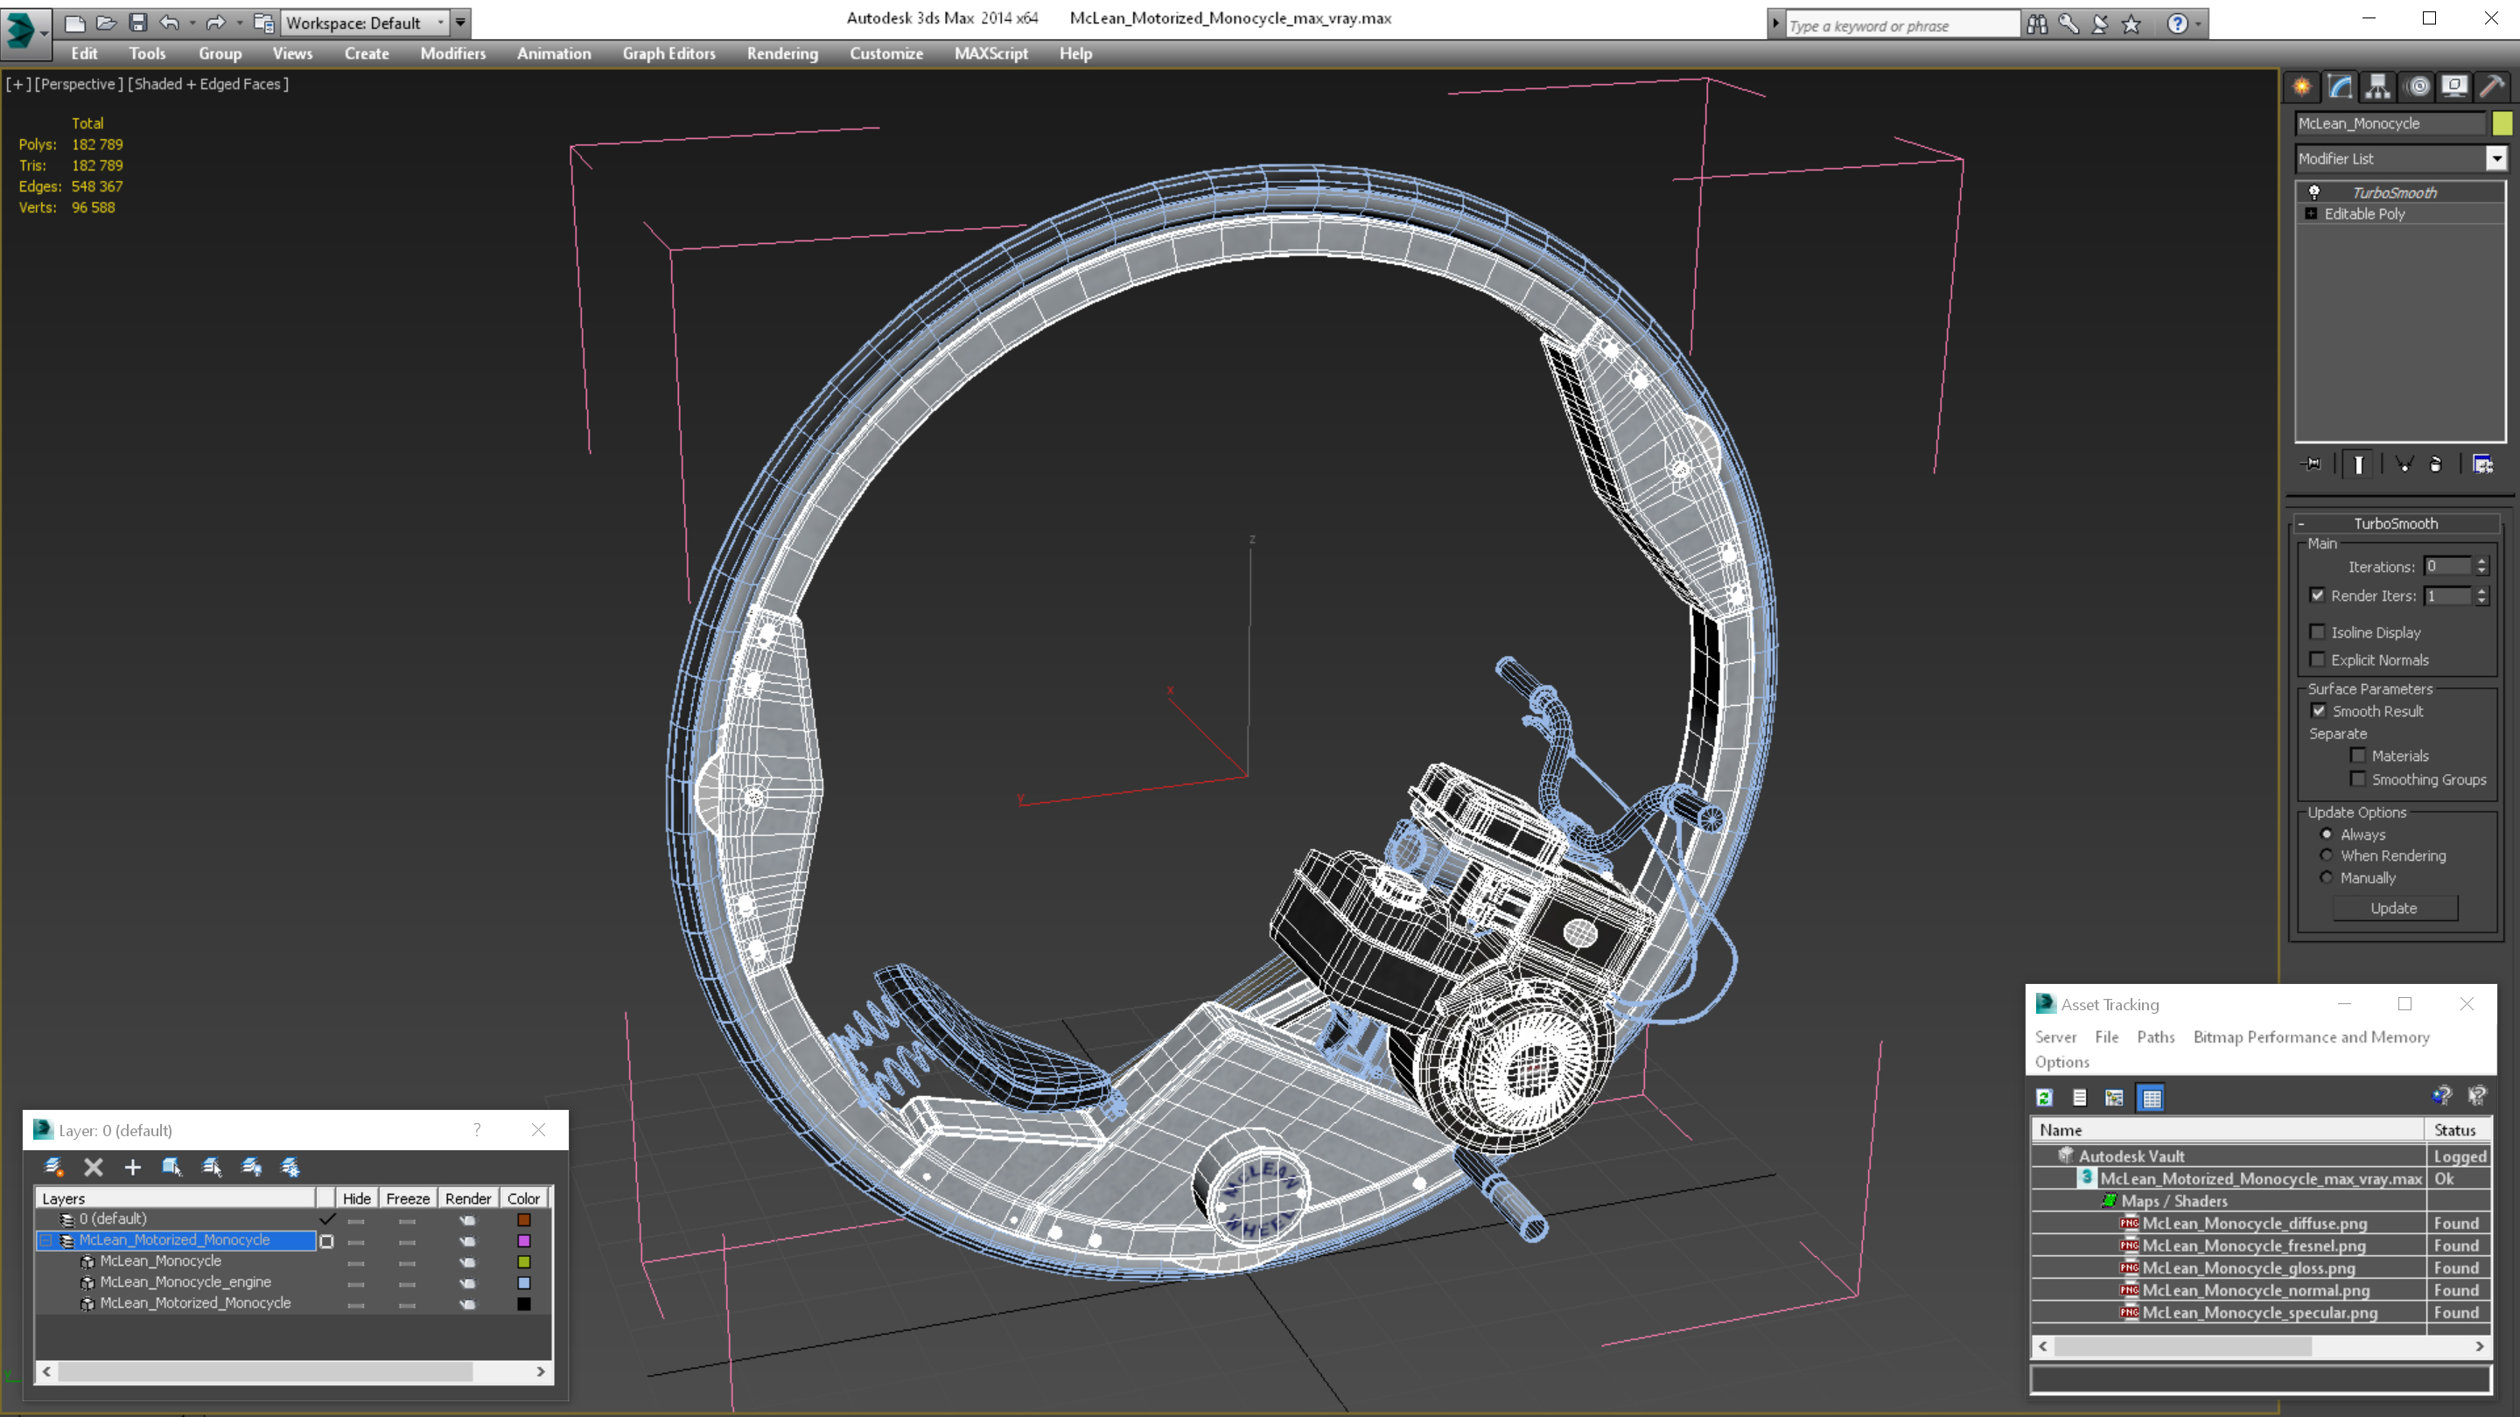Create new layer in Layer dialog
The width and height of the screenshot is (2520, 1417).
click(53, 1167)
